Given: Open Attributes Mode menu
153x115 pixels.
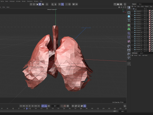Looking at the screenshot, I should click(x=135, y=55).
